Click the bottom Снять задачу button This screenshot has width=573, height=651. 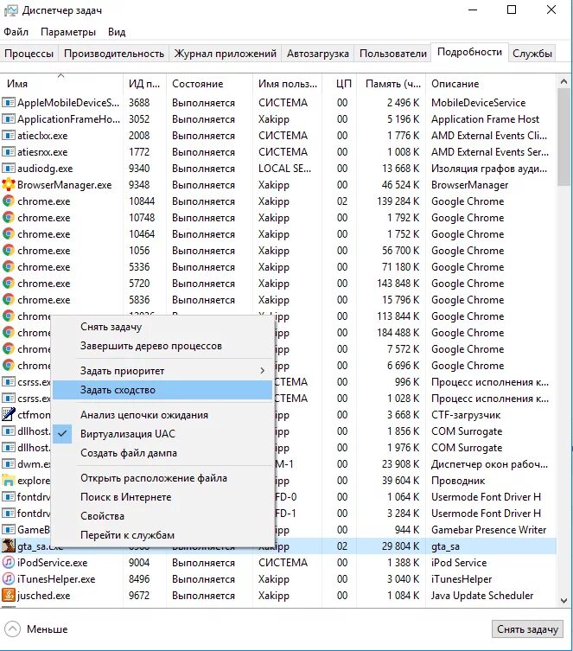point(527,629)
